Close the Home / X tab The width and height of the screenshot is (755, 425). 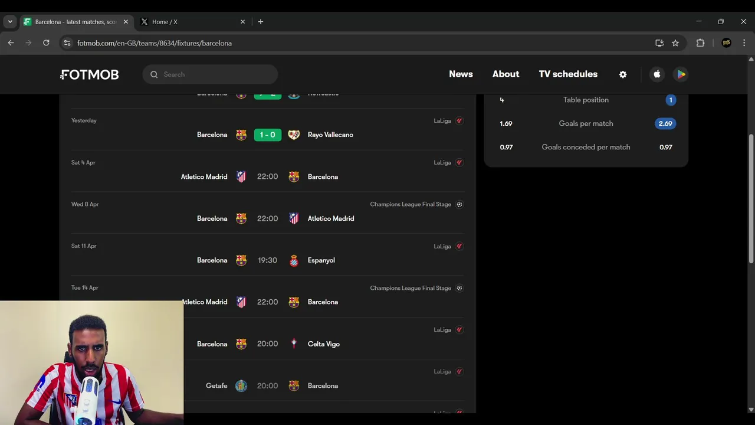click(242, 22)
